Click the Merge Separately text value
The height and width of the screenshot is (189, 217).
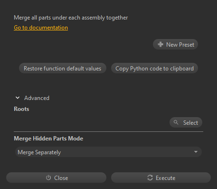point(39,152)
